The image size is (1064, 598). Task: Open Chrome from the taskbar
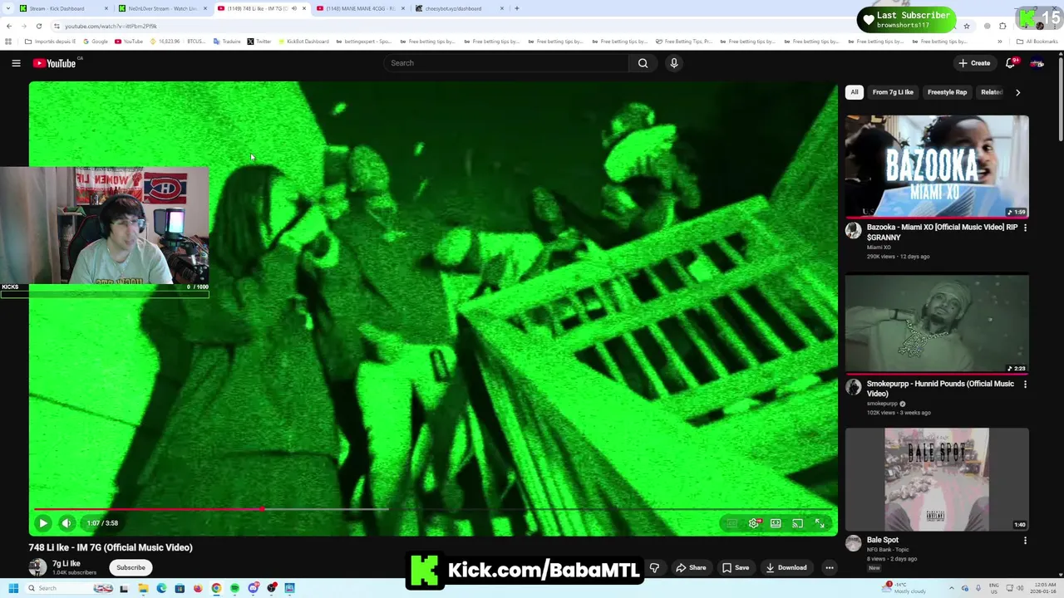click(x=216, y=588)
